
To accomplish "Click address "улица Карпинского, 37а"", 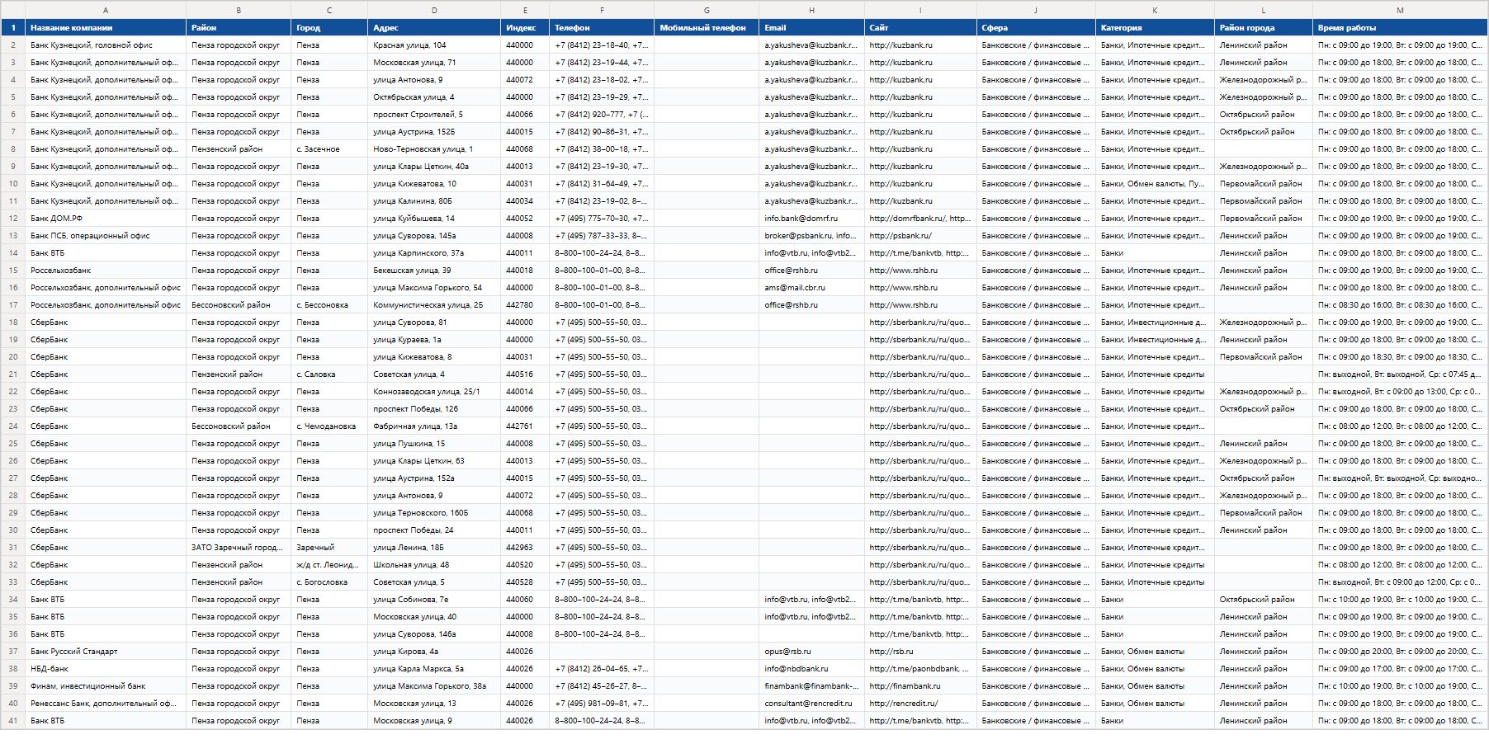I will pyautogui.click(x=434, y=253).
